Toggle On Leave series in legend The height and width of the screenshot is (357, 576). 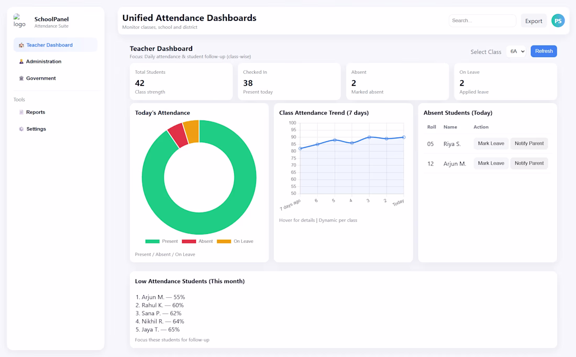point(235,241)
